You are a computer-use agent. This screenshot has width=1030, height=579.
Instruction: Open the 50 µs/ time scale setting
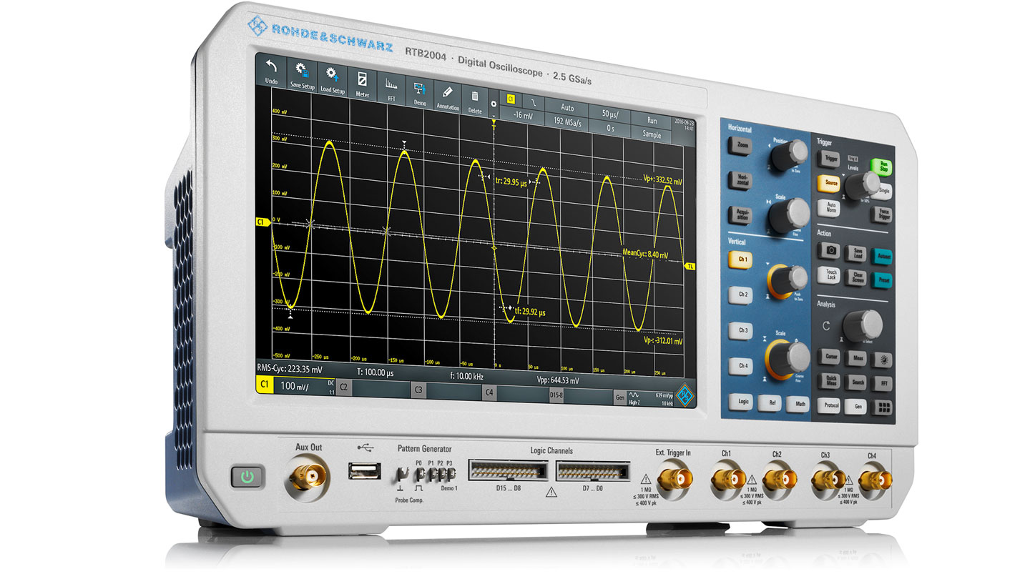click(x=609, y=113)
